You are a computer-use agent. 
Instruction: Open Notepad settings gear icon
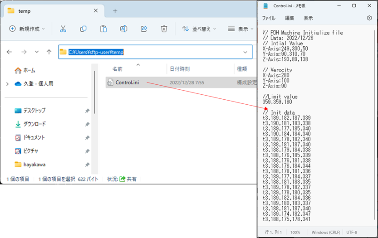(x=369, y=18)
